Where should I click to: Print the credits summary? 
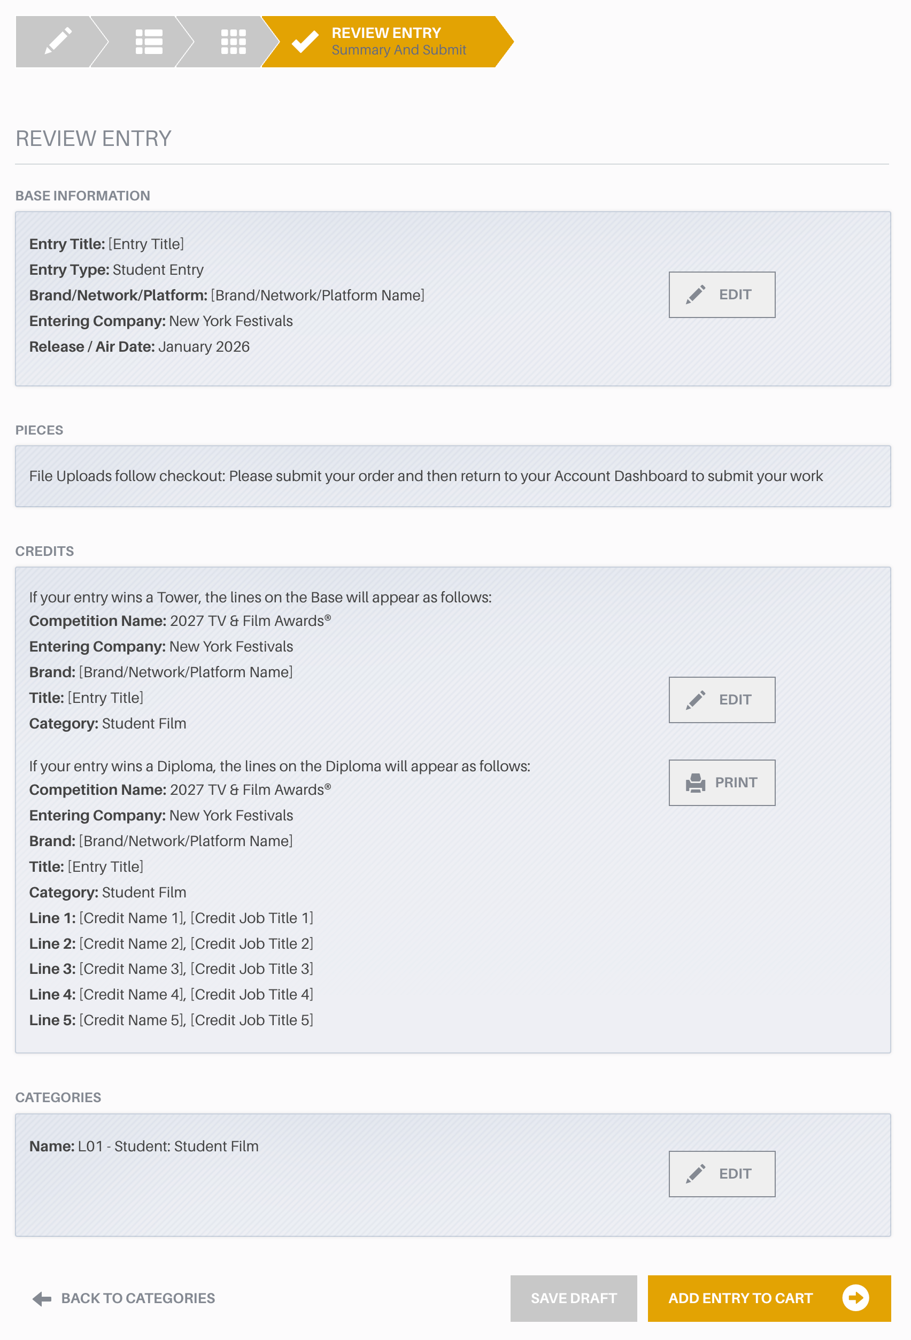click(x=722, y=783)
